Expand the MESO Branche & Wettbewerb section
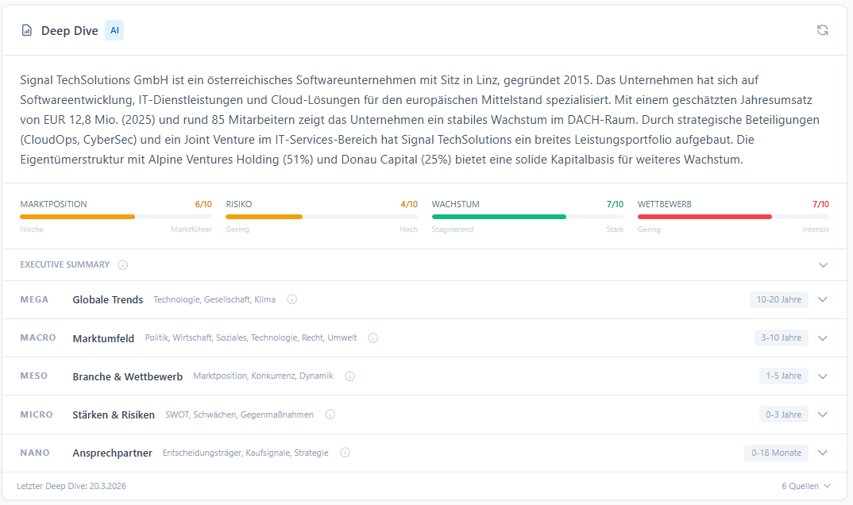 [824, 376]
